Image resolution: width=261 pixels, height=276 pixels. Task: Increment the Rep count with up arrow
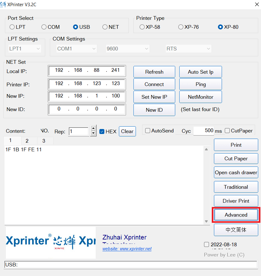(x=93, y=128)
